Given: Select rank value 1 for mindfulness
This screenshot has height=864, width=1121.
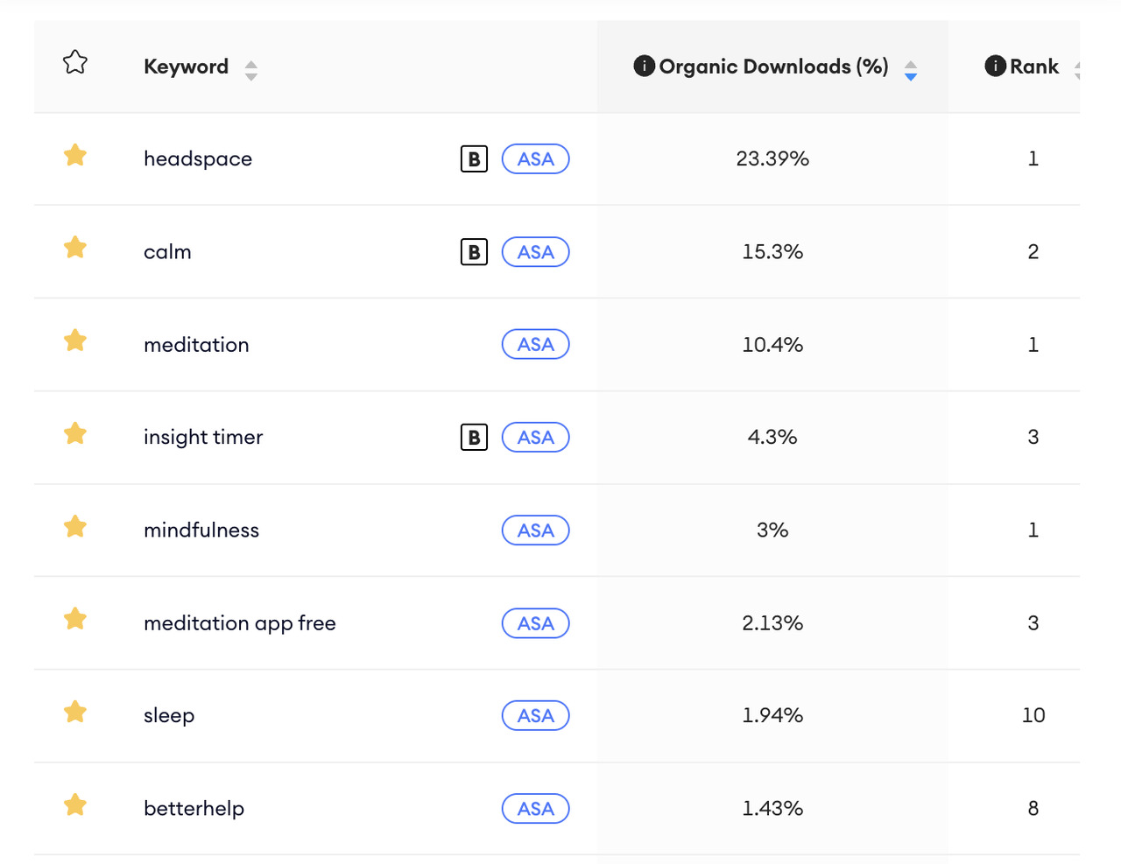Looking at the screenshot, I should click(1033, 530).
